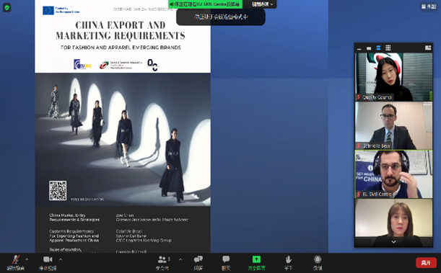Open the view options dropdown at top
Image resolution: width=441 pixels, height=273 pixels.
click(262, 4)
